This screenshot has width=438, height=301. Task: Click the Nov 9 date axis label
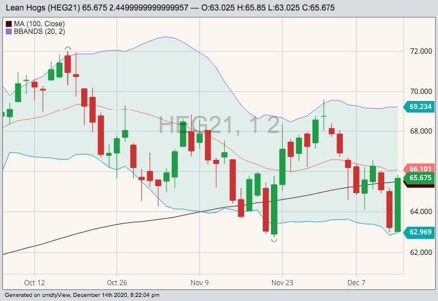coord(200,282)
